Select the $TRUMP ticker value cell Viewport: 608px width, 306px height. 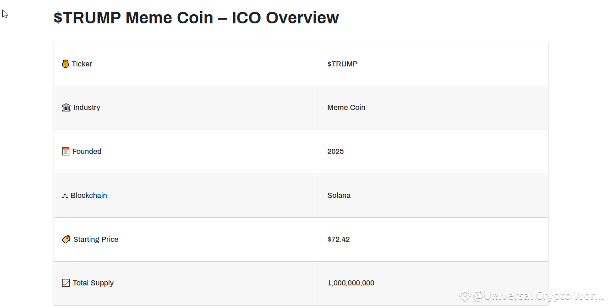pyautogui.click(x=342, y=64)
